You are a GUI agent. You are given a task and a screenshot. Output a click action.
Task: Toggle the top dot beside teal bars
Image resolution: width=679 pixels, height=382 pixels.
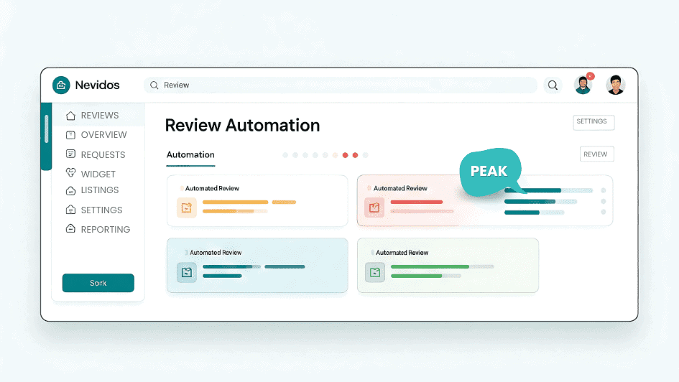pyautogui.click(x=604, y=190)
